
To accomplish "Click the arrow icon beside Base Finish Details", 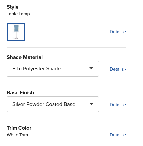I will 125,105.
